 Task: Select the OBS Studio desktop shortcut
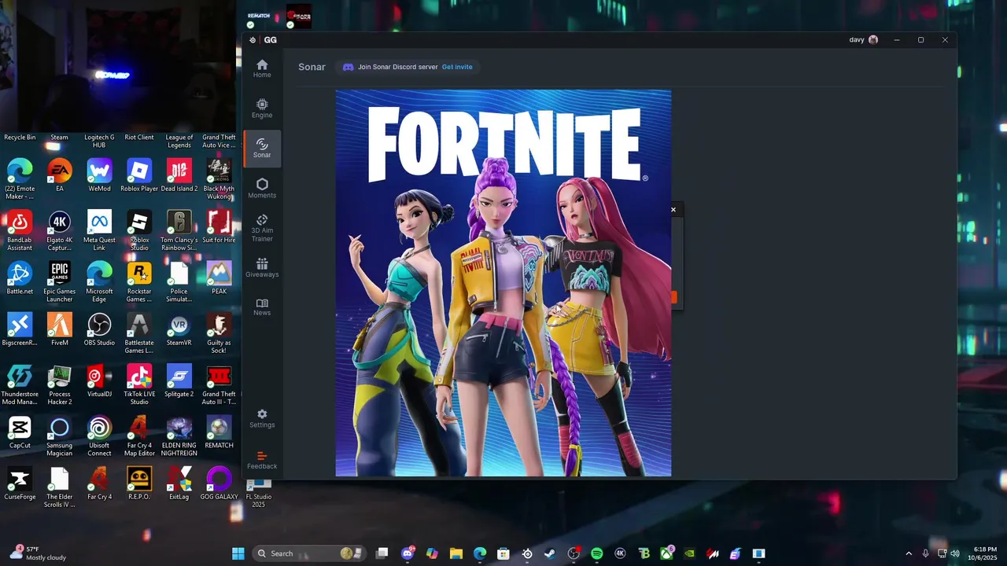pos(99,329)
